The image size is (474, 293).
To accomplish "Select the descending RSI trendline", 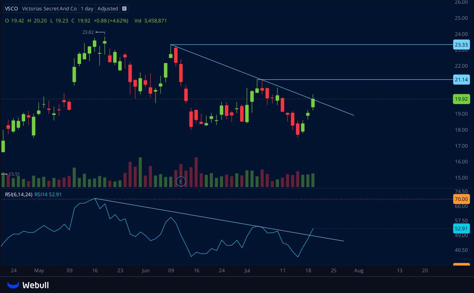I will (219, 220).
